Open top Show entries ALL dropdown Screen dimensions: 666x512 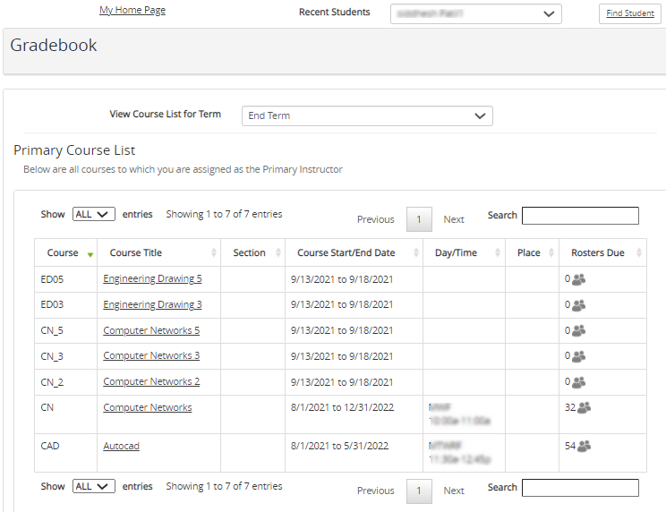click(x=93, y=215)
